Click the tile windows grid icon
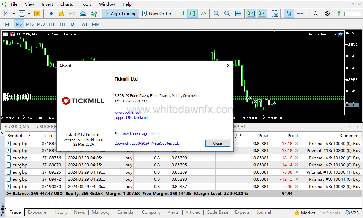Viewport: 363px width, 218px height. [x=238, y=14]
